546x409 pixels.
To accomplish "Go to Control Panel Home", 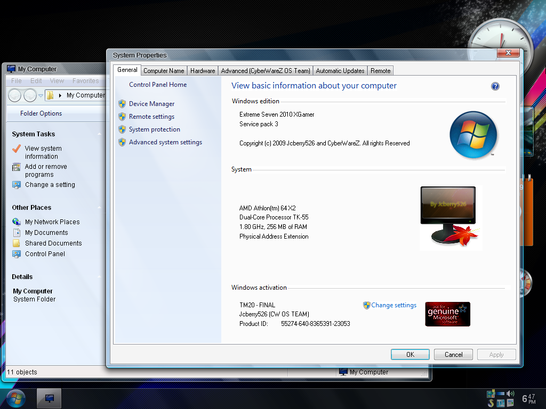I will 158,85.
